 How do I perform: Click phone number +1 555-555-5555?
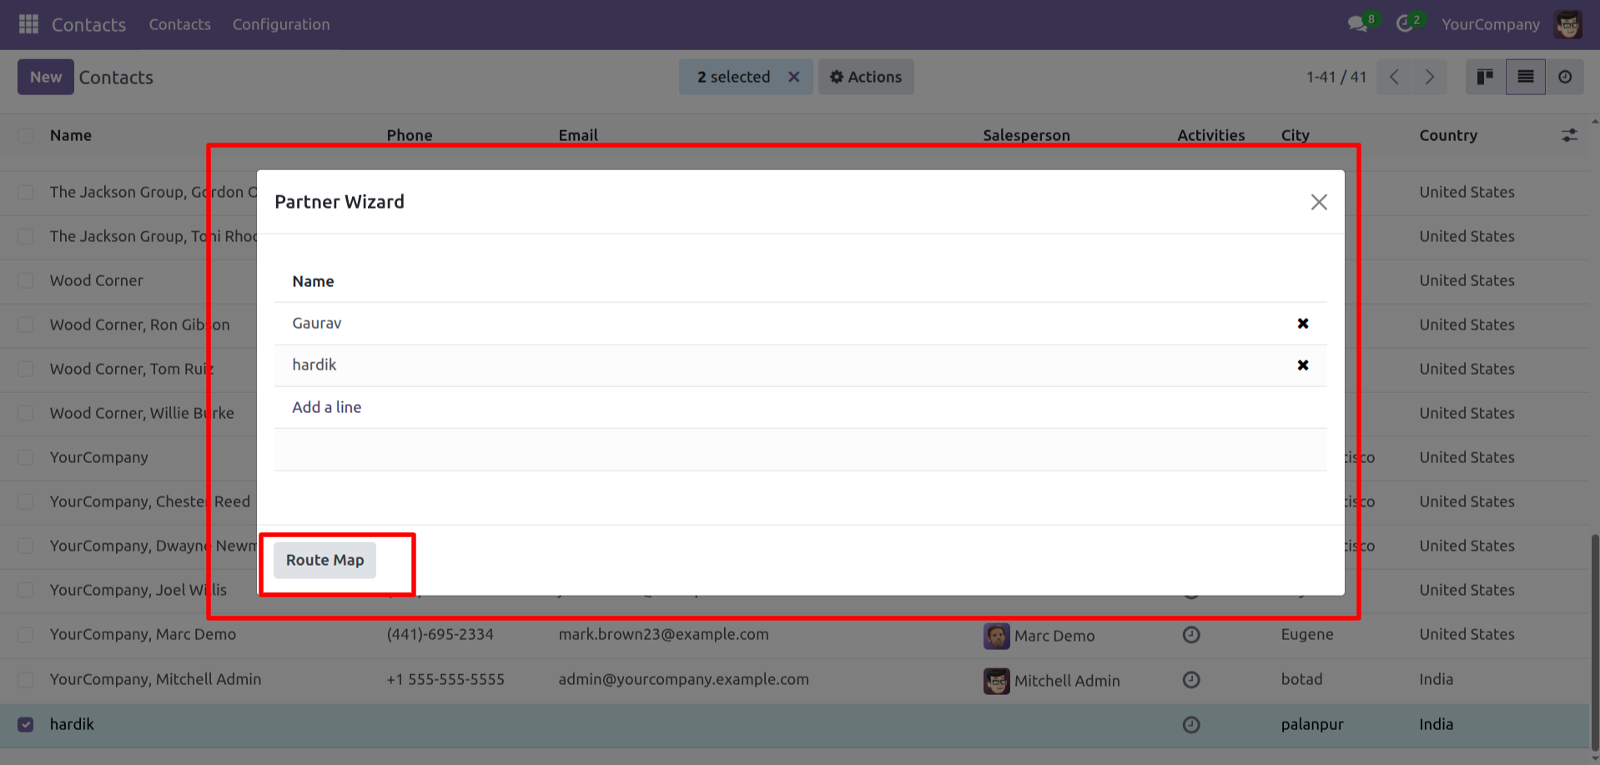445,679
